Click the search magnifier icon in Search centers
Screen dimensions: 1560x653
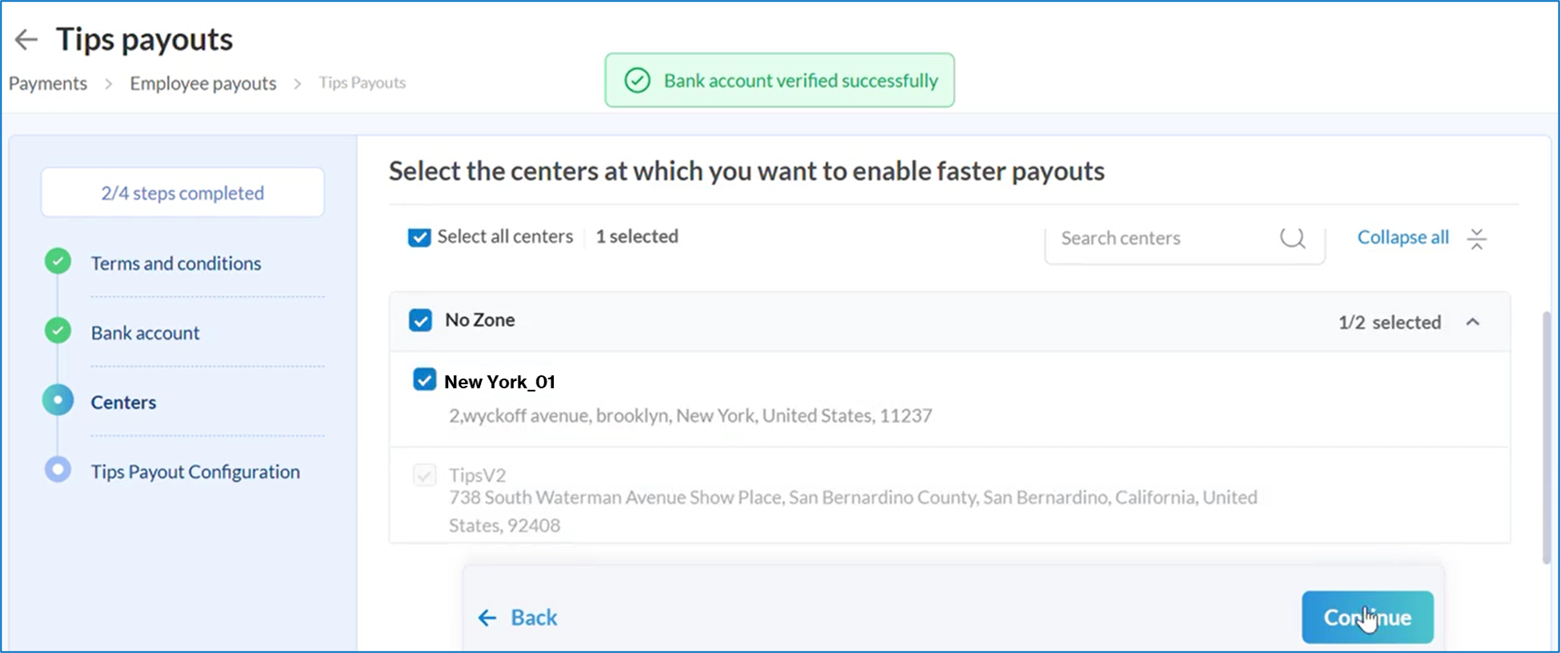[x=1293, y=238]
